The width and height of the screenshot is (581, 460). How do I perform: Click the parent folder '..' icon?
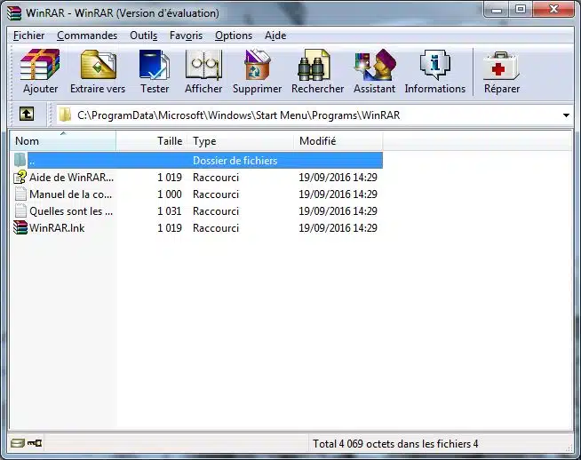pos(20,160)
